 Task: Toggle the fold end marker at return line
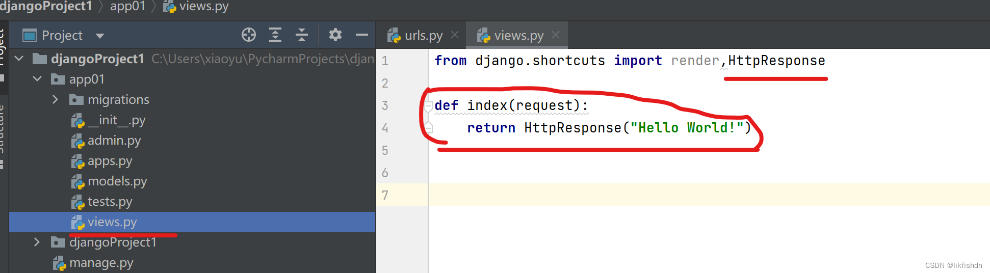click(x=428, y=127)
